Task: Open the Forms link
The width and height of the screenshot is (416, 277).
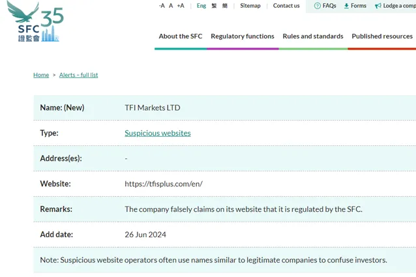Action: point(359,6)
